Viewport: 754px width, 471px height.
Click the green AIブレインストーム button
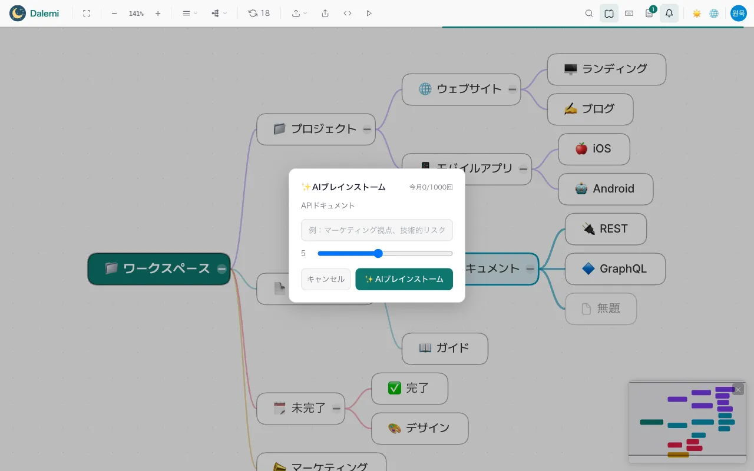pos(404,279)
